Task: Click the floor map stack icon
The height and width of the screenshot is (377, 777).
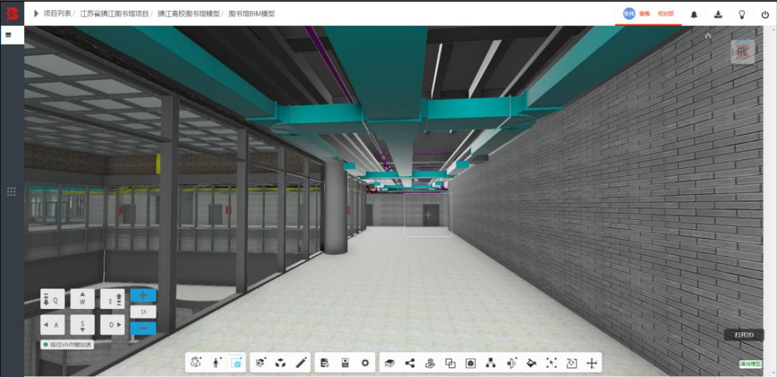Action: coord(430,363)
